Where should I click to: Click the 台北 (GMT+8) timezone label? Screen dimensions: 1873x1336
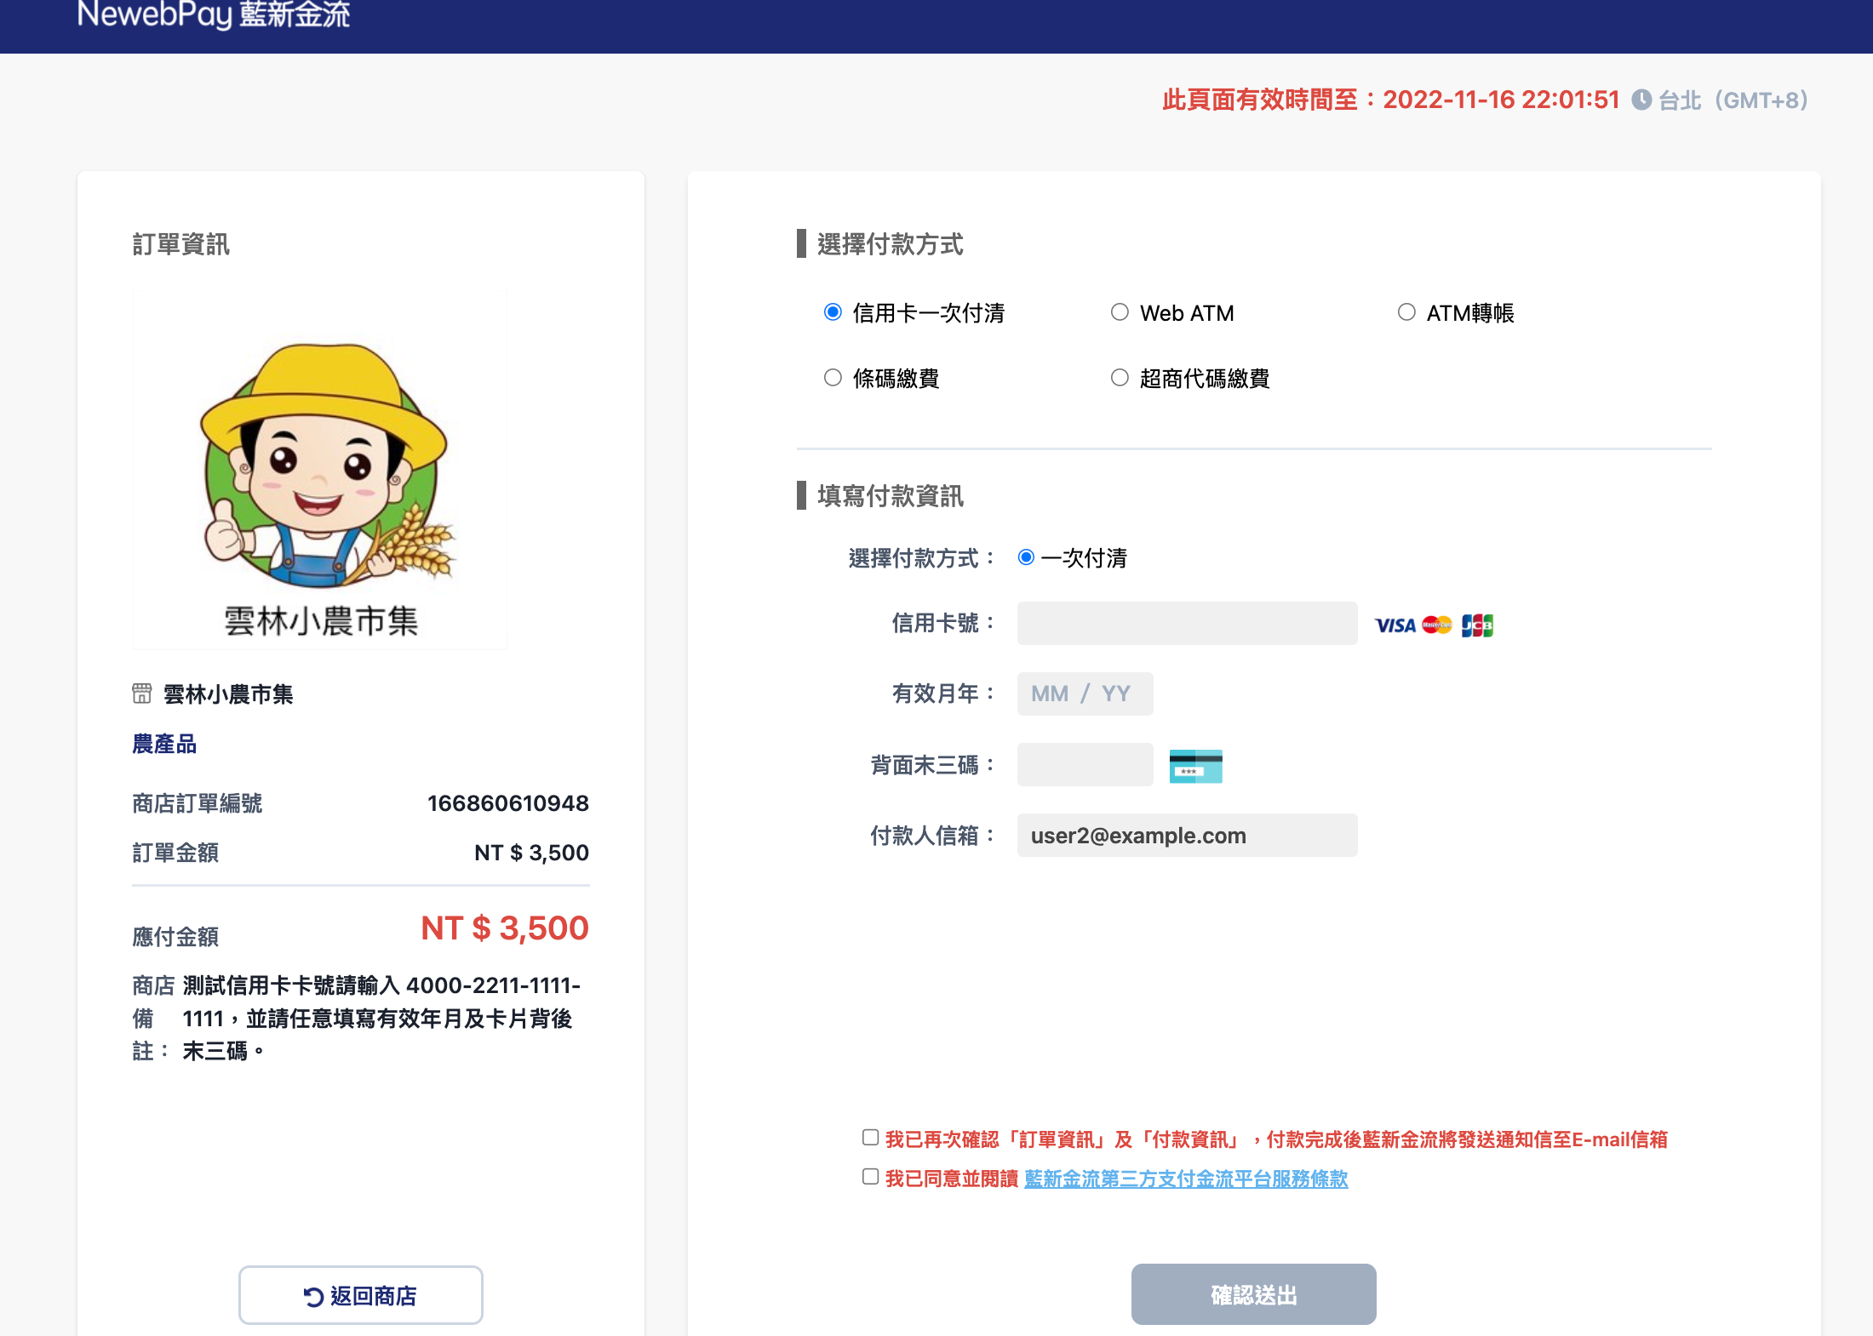click(x=1733, y=100)
